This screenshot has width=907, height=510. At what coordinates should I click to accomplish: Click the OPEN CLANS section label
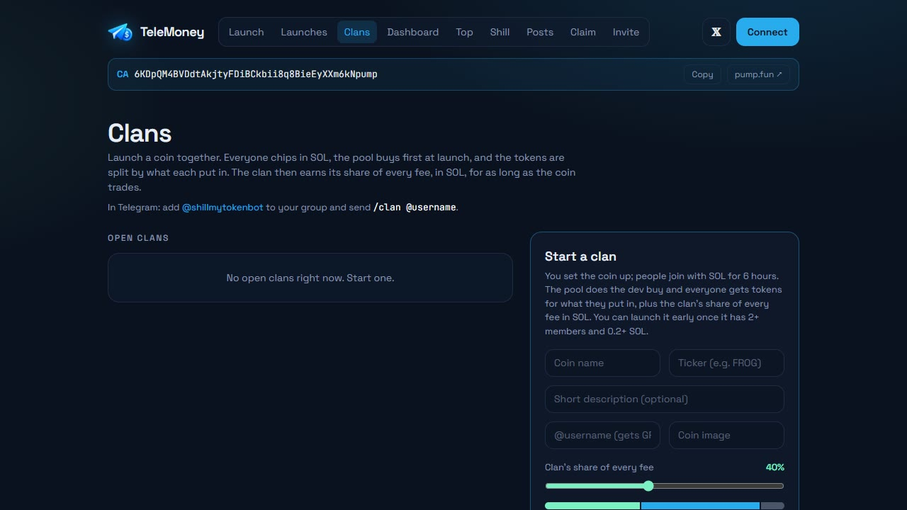pos(138,238)
